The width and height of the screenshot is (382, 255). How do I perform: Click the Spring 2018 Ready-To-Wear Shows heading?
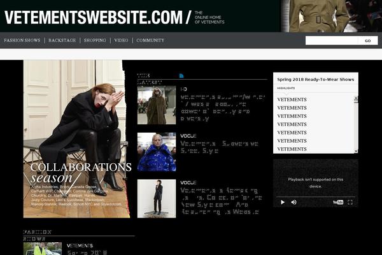click(x=316, y=79)
